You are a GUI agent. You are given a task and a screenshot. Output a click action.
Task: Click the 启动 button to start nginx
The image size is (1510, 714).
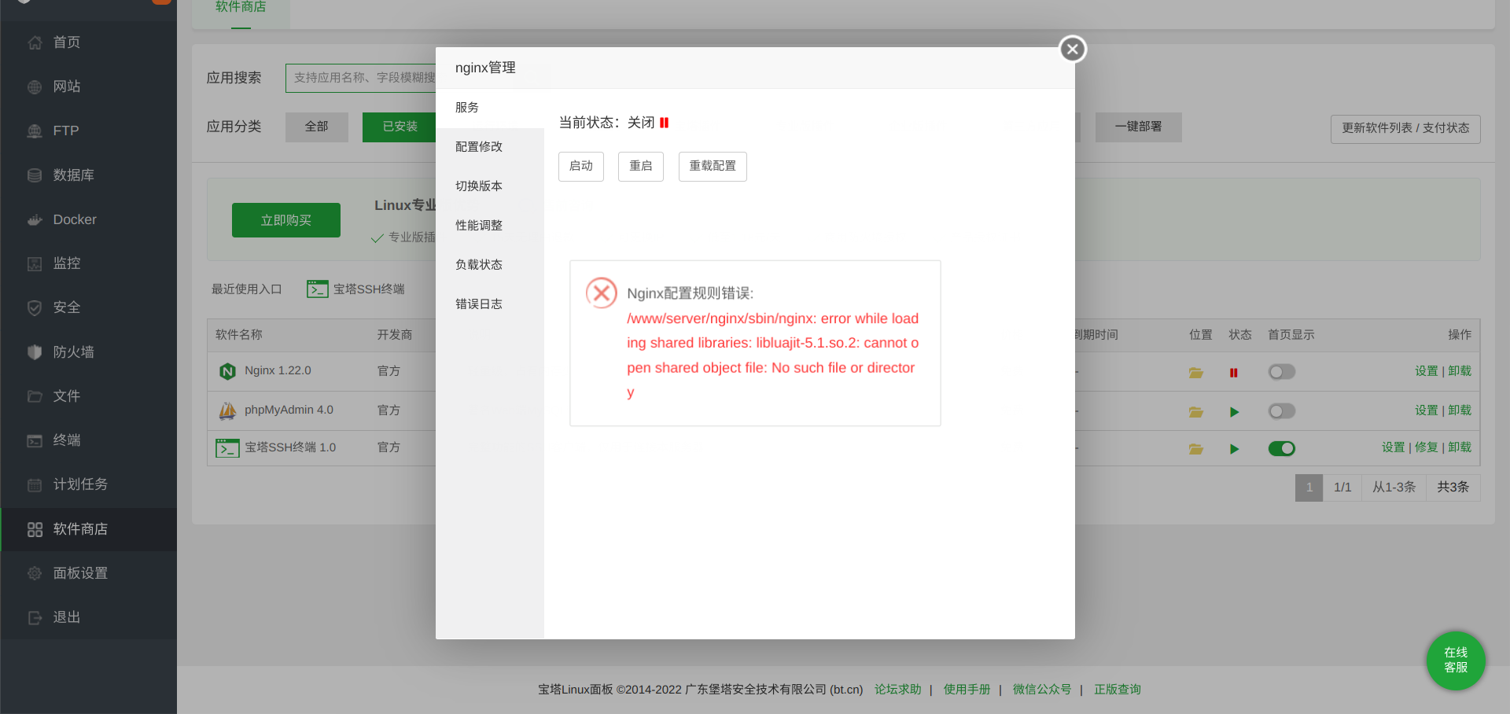pyautogui.click(x=581, y=167)
